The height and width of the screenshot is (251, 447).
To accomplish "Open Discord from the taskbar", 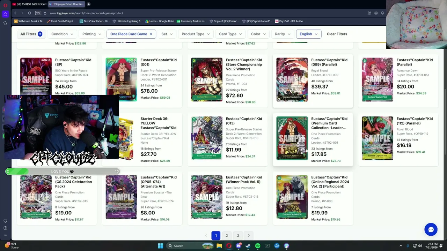I will 239,246.
